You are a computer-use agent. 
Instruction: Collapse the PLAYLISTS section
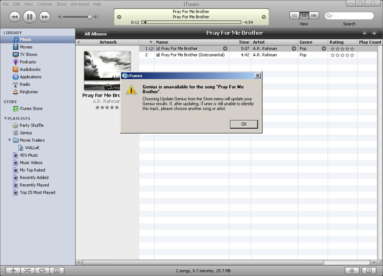click(5, 119)
